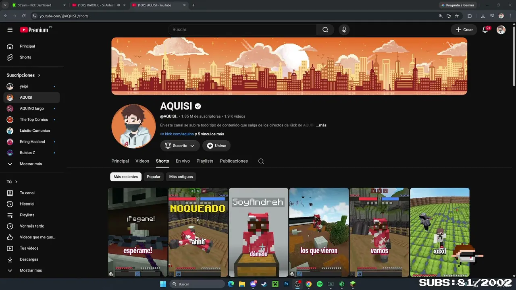Open the kick.com/aquino link
This screenshot has height=290, width=516.
point(179,134)
